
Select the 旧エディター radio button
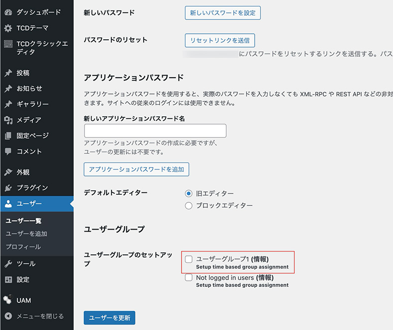click(189, 193)
